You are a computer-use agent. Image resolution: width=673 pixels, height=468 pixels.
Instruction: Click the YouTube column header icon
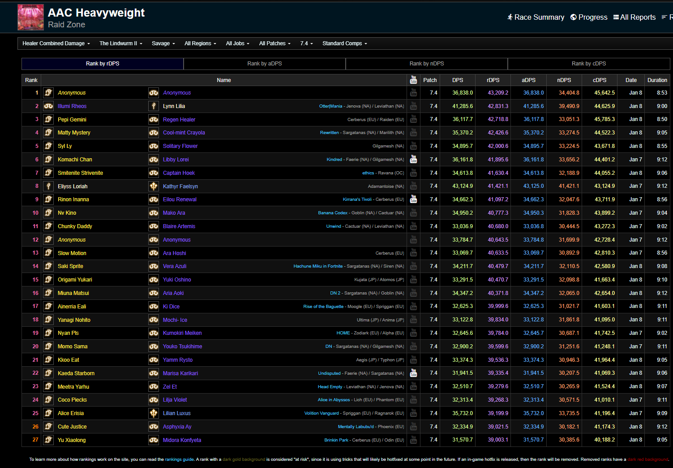click(413, 80)
